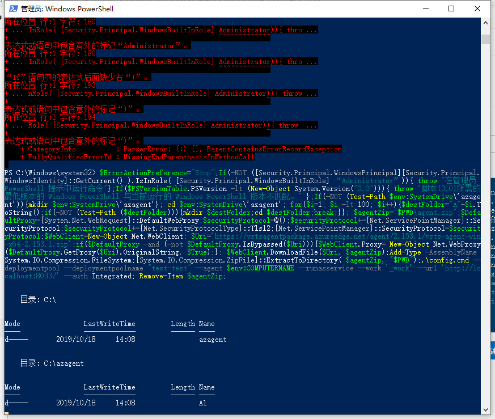This screenshot has height=419, width=495.
Task: Click the empty scrollbar track below the thumb
Action: pyautogui.click(x=485, y=227)
